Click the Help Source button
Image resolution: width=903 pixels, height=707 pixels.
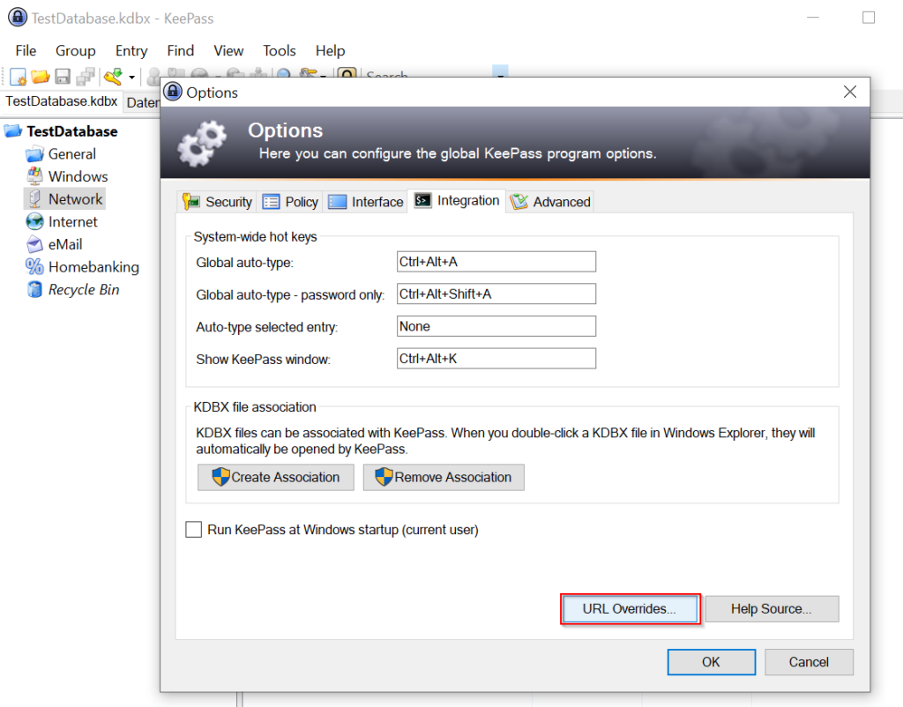tap(772, 609)
